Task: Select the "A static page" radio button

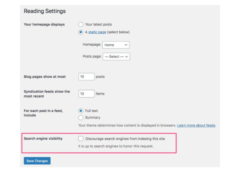Action: tap(81, 32)
